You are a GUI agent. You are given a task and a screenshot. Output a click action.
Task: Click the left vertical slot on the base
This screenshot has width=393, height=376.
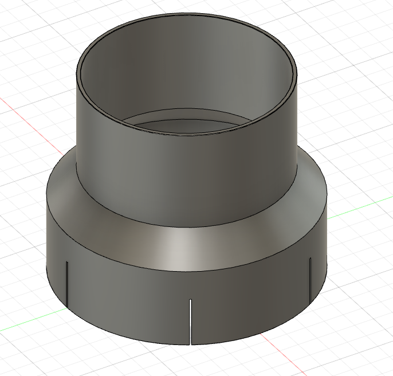[67, 282]
